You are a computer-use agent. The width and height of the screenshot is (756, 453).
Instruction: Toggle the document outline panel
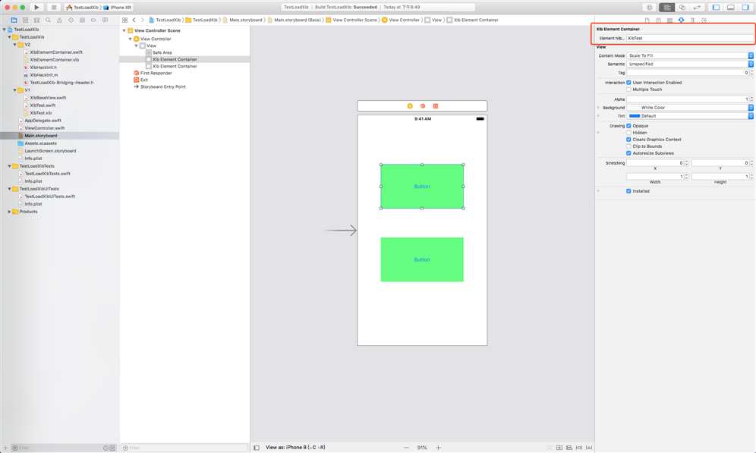257,448
